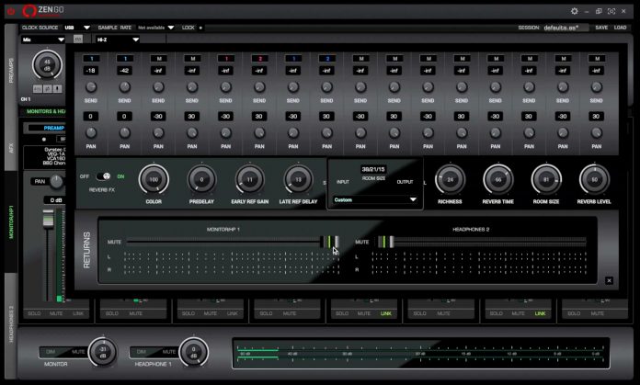Click the LOAD session button
The width and height of the screenshot is (640, 385).
click(621, 28)
